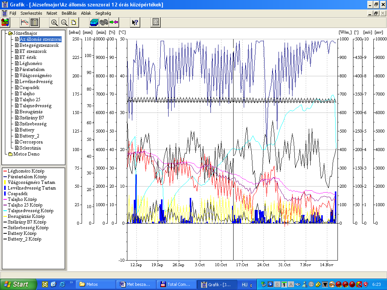Click the HU language indicator
The image size is (387, 290).
pos(245,285)
